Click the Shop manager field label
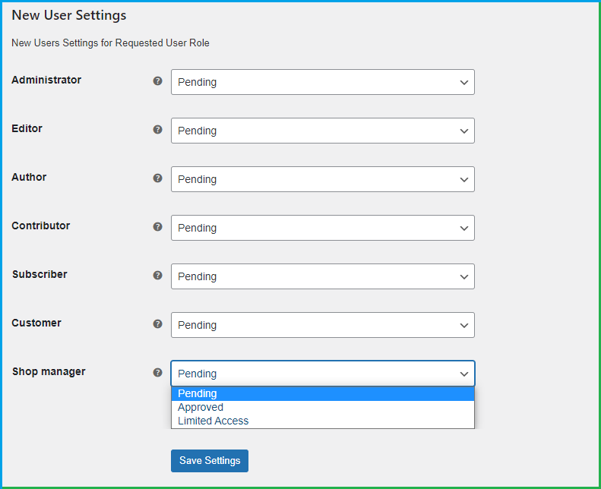Screen dimensions: 601x489 (49, 372)
